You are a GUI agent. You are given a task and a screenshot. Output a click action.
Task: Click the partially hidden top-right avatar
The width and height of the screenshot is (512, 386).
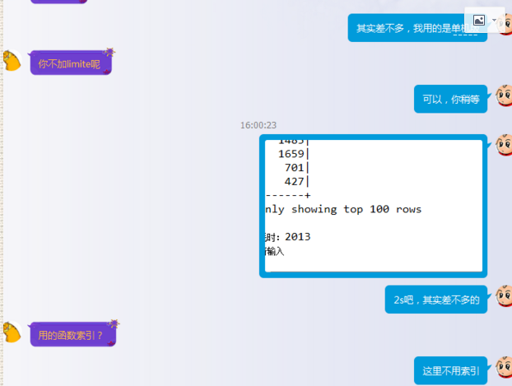[506, 24]
